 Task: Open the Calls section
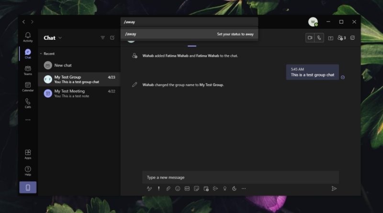point(28,103)
